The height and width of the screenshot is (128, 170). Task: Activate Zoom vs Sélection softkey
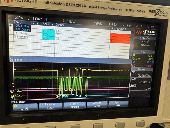(75, 105)
